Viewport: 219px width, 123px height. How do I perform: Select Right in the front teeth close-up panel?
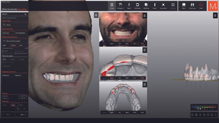coord(127,78)
